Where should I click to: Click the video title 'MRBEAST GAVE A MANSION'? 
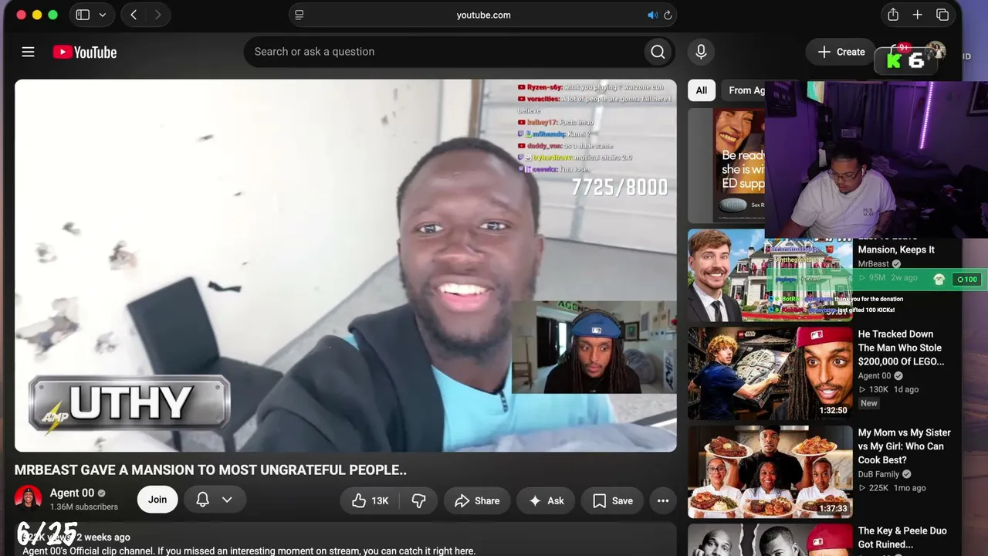(210, 470)
